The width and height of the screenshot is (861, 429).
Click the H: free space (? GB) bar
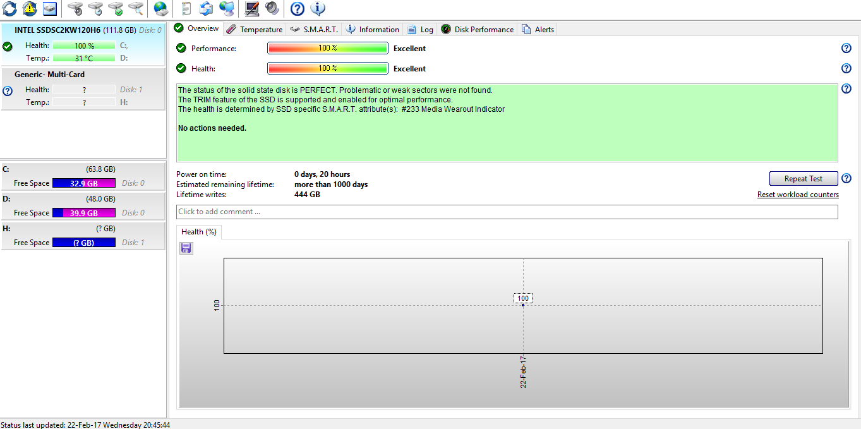(84, 243)
